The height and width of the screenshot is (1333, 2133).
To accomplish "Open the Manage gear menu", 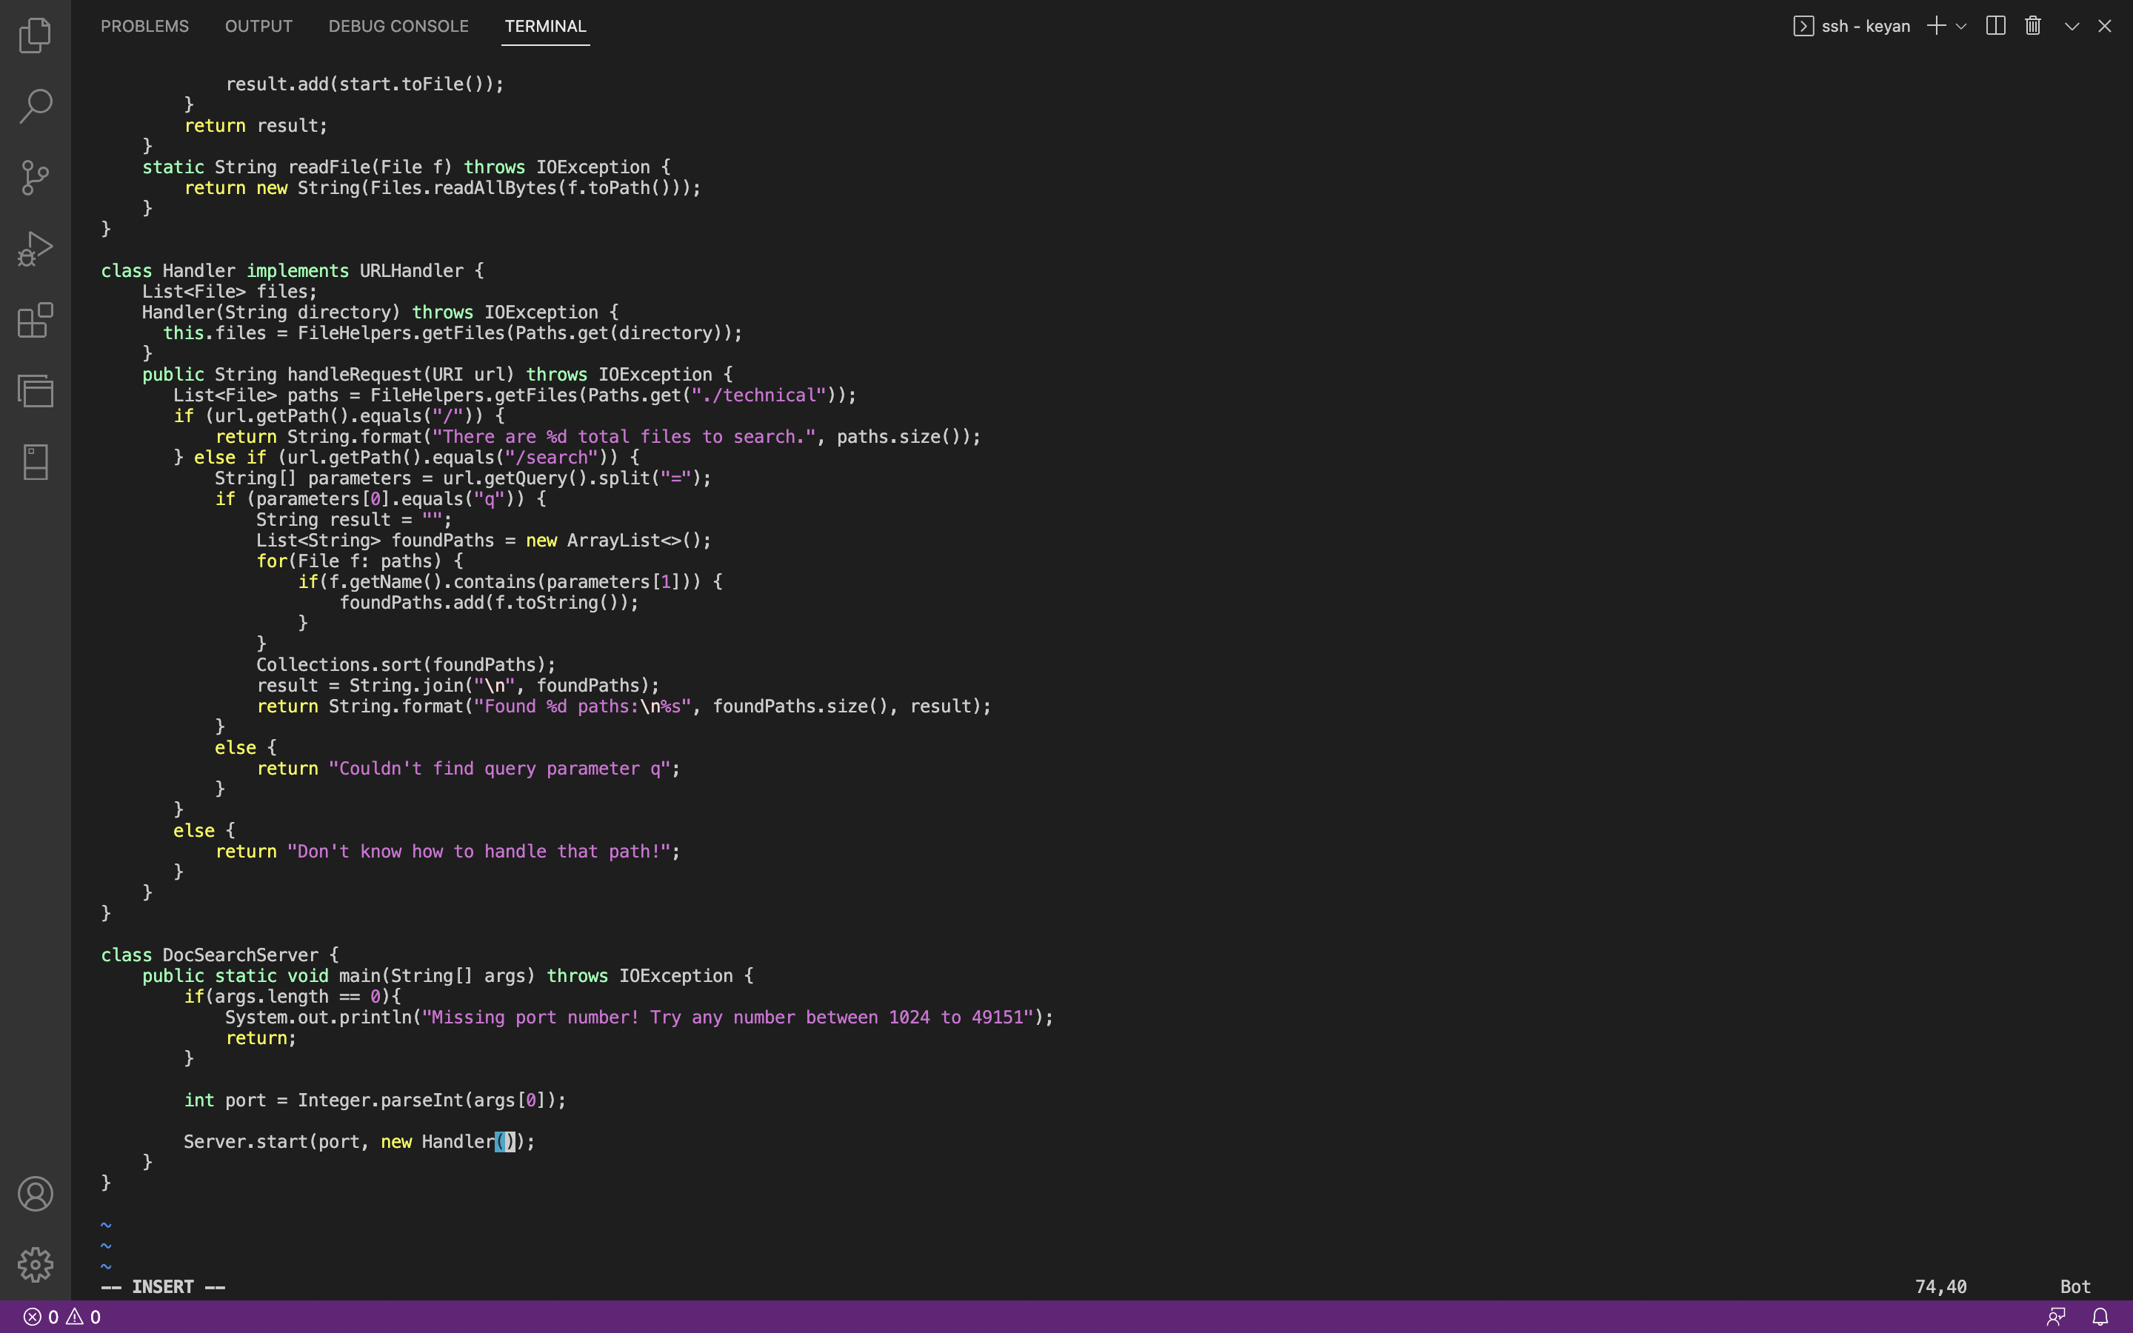I will tap(36, 1264).
